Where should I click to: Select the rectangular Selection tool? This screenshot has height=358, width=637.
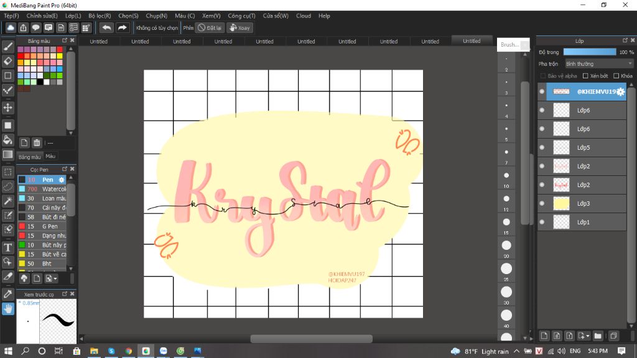(x=7, y=172)
